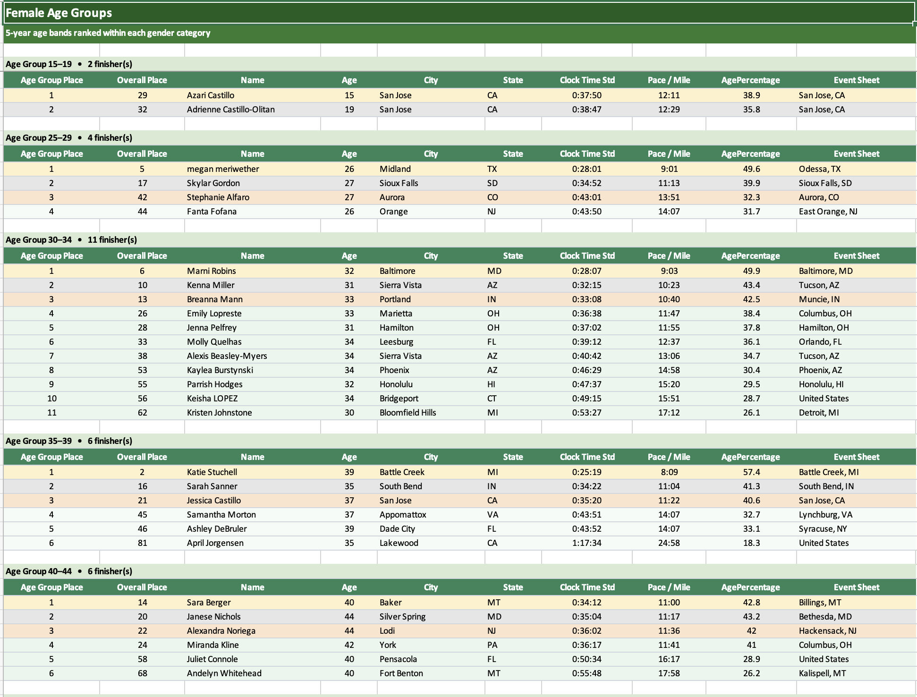Click East Orange, NJ event sheet cell
Image resolution: width=917 pixels, height=697 pixels.
tap(828, 212)
